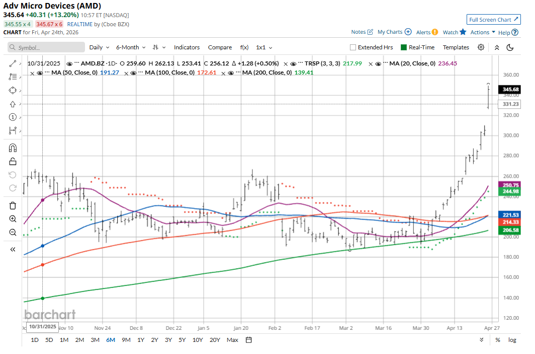
Task: Select the 5Y time range
Action: (x=182, y=340)
